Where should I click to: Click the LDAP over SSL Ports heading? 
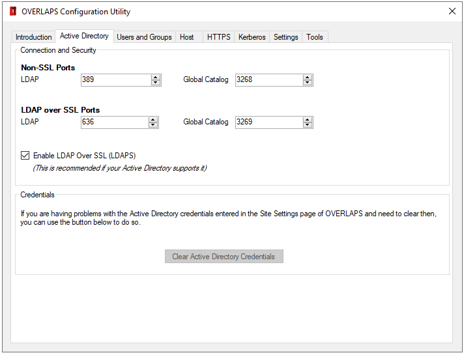coord(61,109)
